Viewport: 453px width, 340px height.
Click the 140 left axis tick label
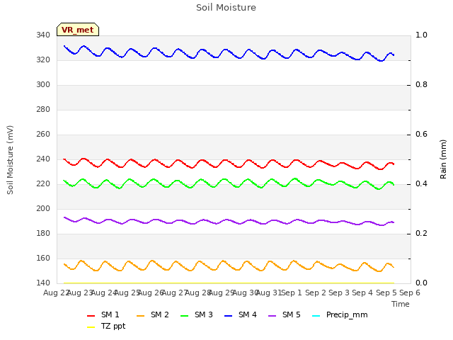43,283
